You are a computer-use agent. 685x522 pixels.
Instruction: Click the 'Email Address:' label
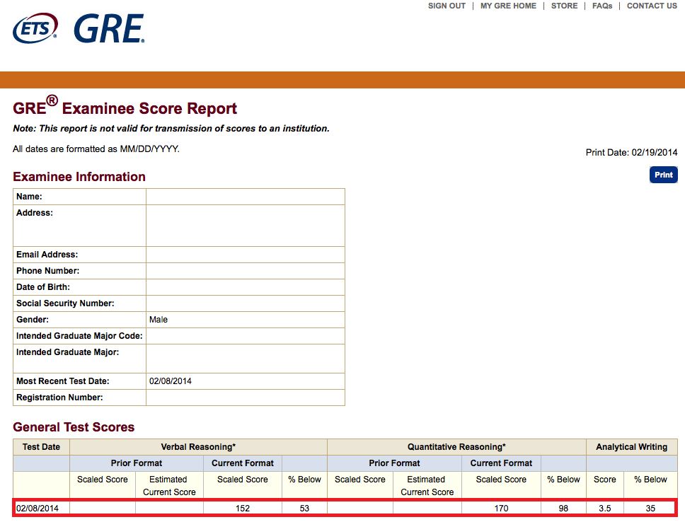[47, 254]
